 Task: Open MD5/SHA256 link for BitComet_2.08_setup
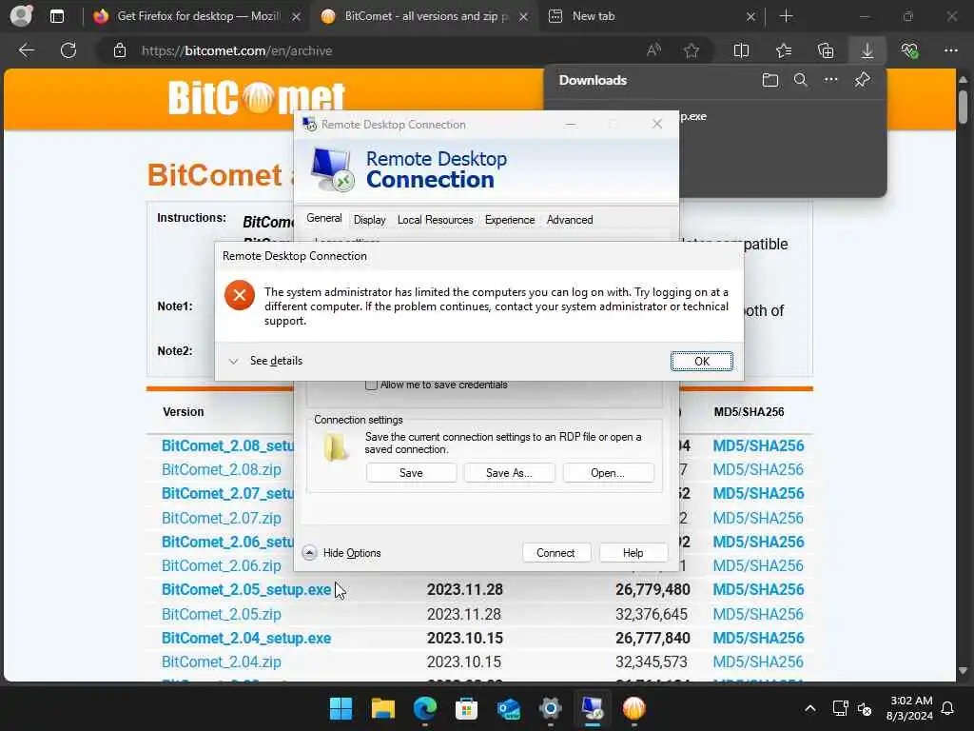pyautogui.click(x=758, y=445)
